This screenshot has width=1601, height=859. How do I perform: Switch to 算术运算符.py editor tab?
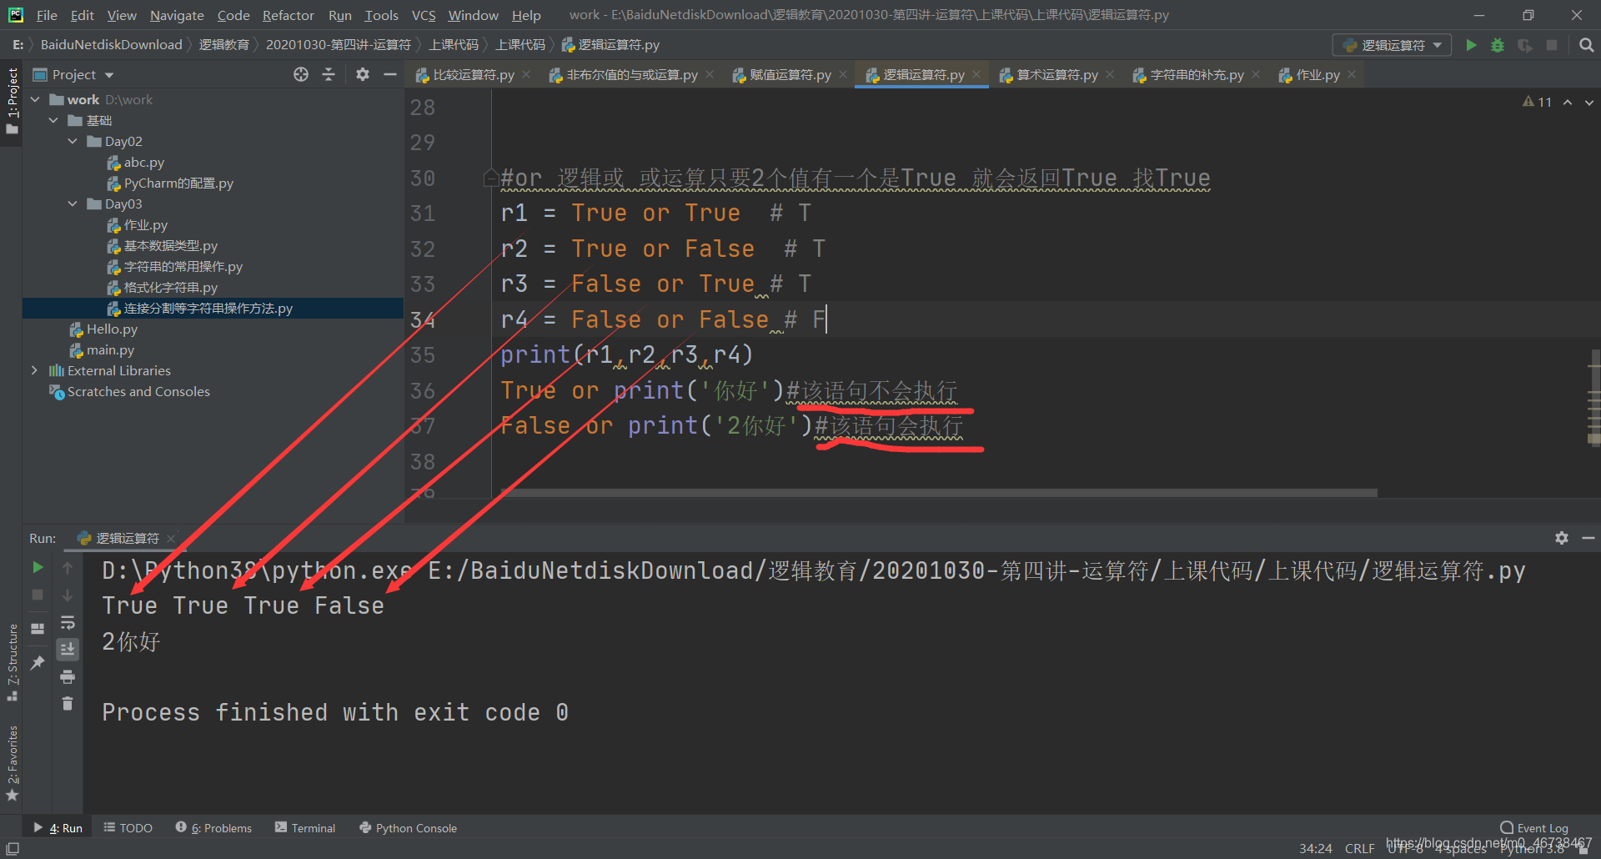(x=1056, y=75)
